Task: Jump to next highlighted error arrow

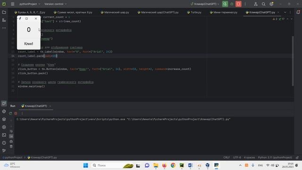Action: point(292,19)
